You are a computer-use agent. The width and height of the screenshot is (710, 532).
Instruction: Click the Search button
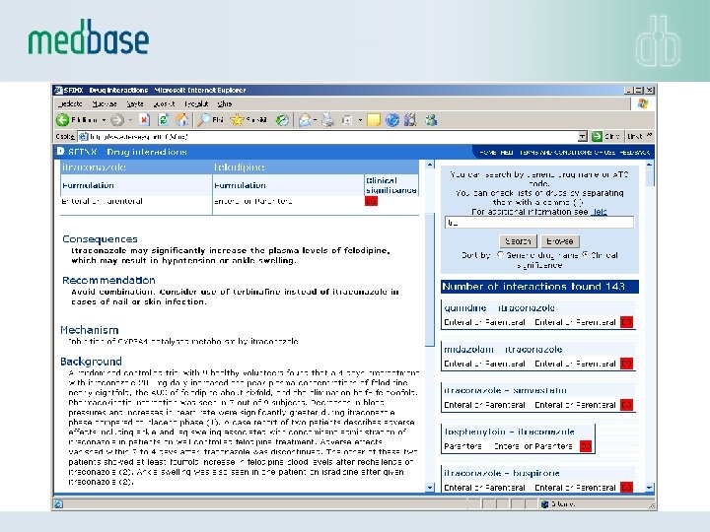coord(518,241)
